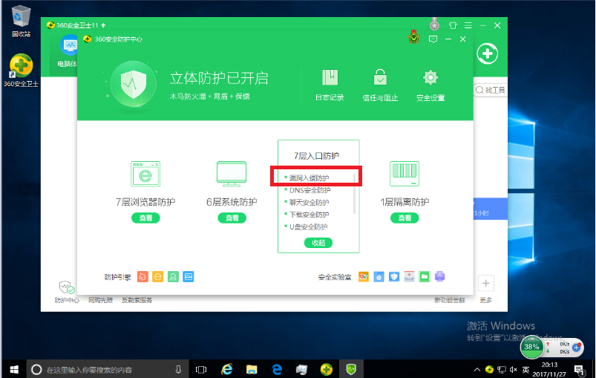View 7层浏览器防护 with 查看 button
The width and height of the screenshot is (596, 378).
[145, 218]
